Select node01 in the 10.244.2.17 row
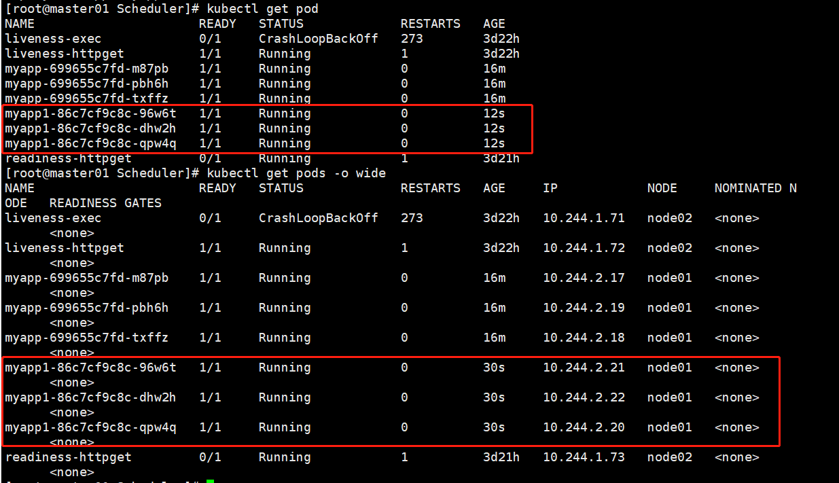Viewport: 839px width, 483px height. coord(669,278)
